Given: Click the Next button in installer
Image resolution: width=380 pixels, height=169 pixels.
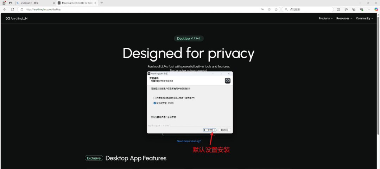Looking at the screenshot, I should click(x=209, y=130).
